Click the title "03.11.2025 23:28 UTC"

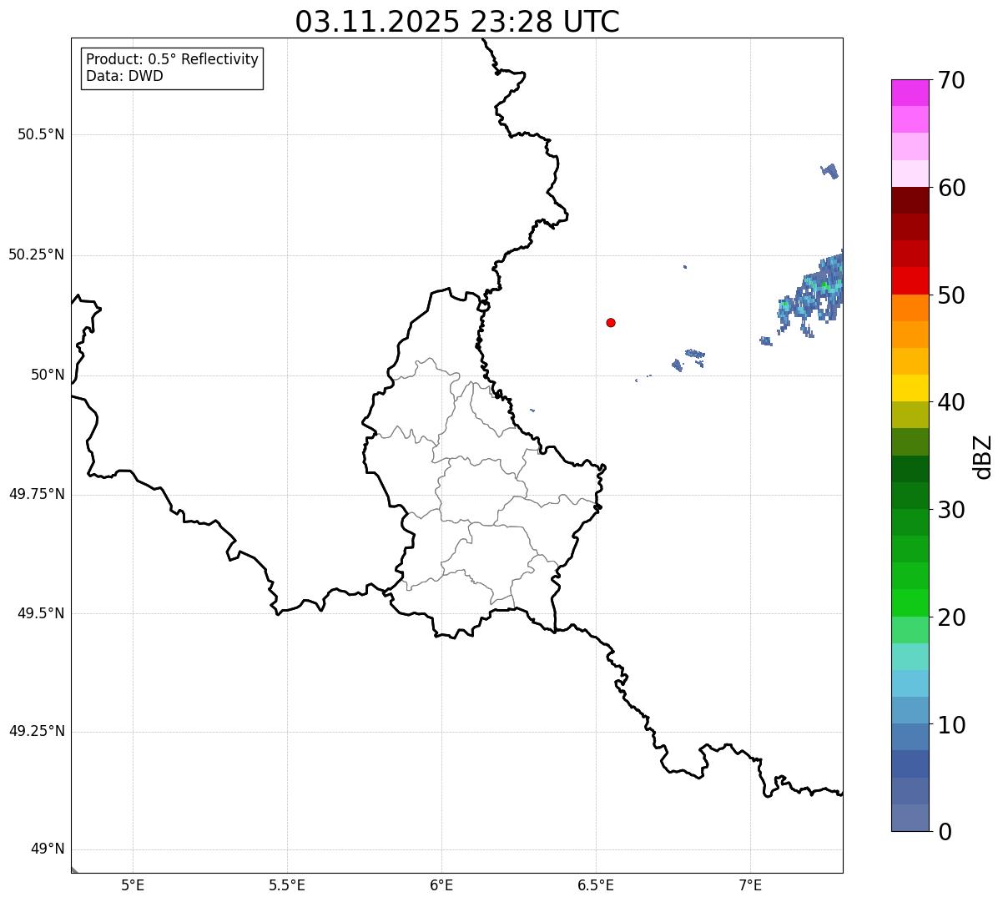click(x=457, y=22)
